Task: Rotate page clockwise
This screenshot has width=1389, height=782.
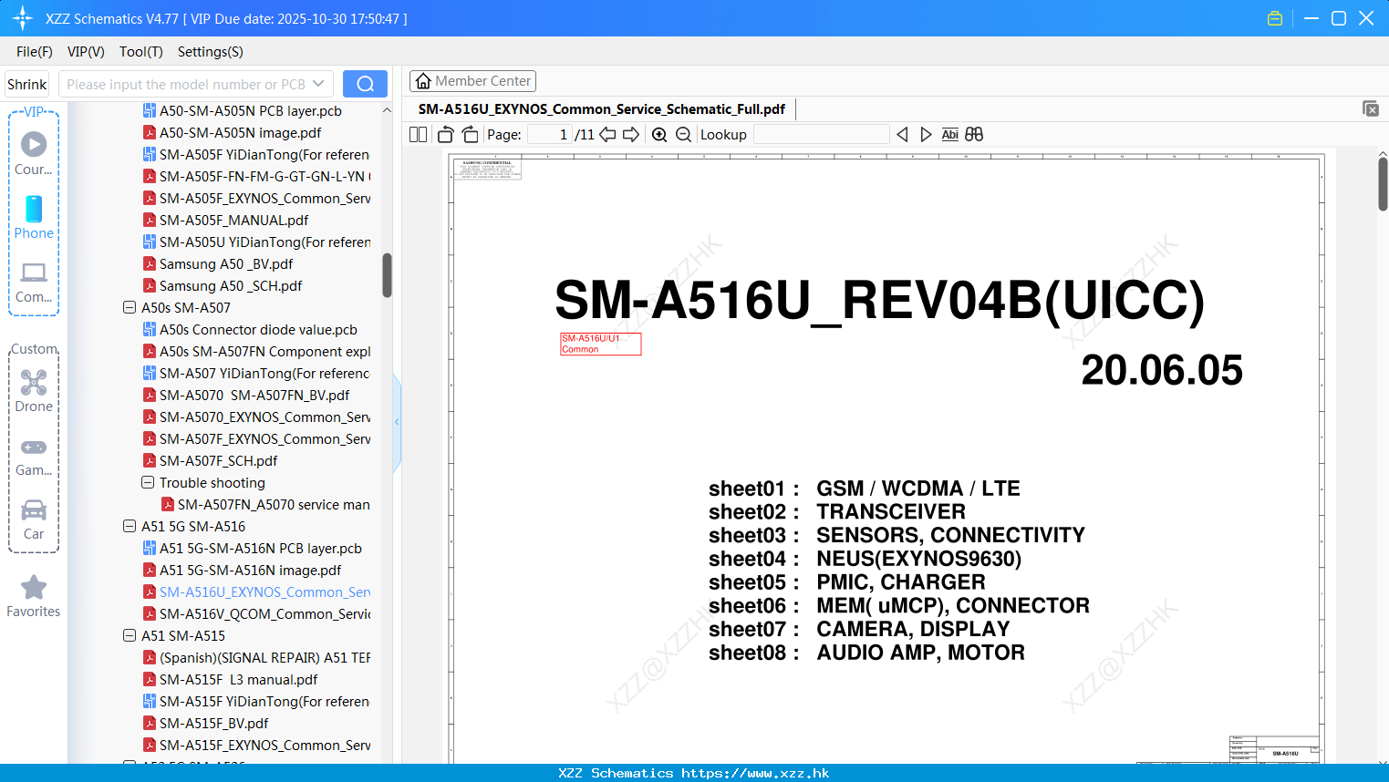Action: (x=470, y=134)
